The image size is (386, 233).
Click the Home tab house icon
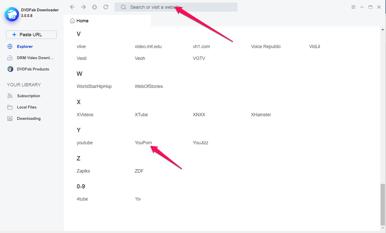tap(72, 21)
